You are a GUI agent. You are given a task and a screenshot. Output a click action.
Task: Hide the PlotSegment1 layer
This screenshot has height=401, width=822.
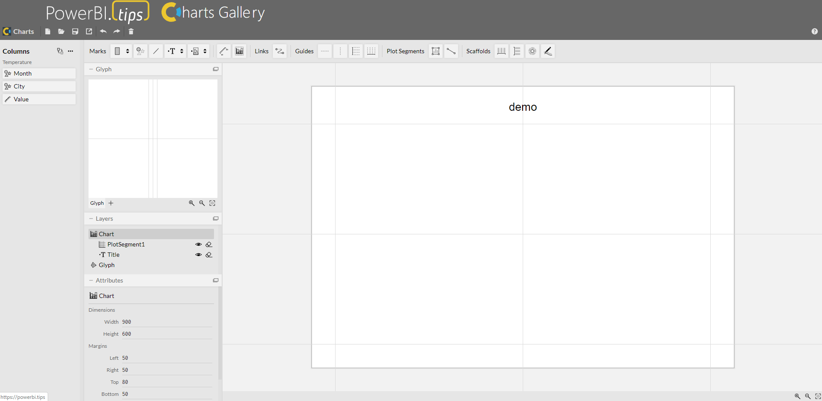pyautogui.click(x=198, y=244)
